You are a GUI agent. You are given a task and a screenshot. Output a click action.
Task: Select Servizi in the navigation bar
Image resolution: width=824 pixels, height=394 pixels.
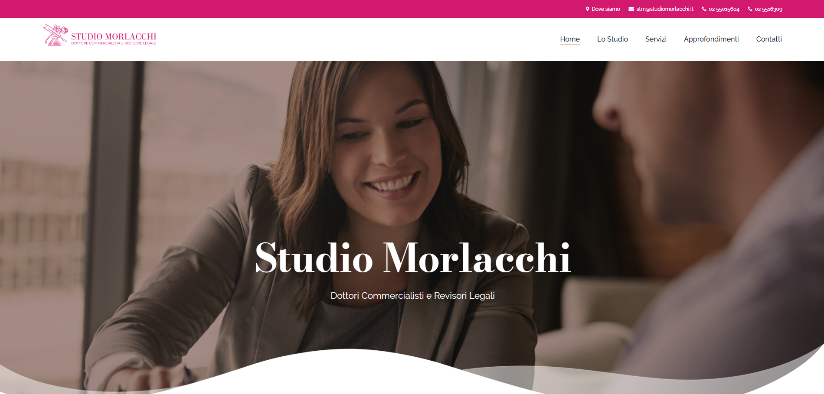656,39
